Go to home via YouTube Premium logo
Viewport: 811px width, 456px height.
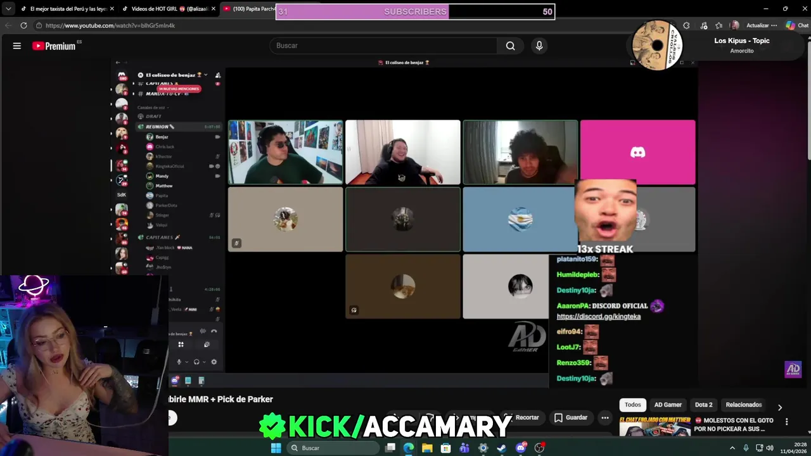(54, 46)
